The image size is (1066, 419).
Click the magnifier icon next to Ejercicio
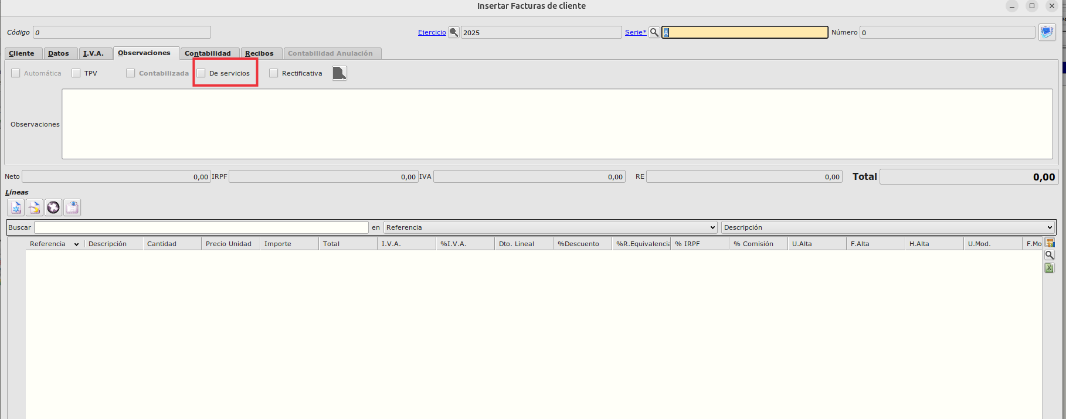coord(453,32)
